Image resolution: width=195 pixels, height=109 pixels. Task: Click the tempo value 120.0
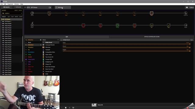[x=191, y=7]
